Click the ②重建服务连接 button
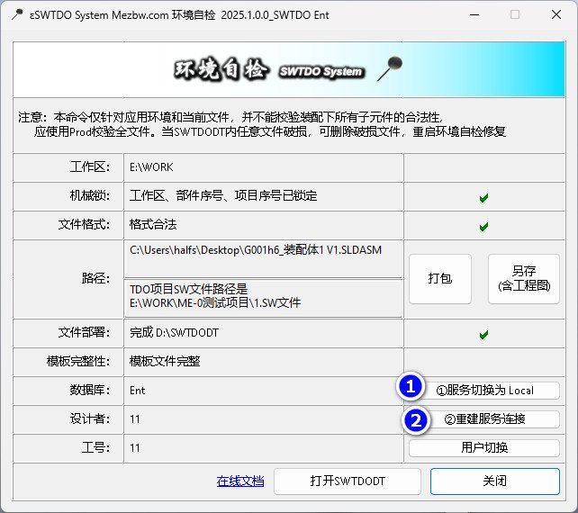The width and height of the screenshot is (578, 513). coord(484,419)
